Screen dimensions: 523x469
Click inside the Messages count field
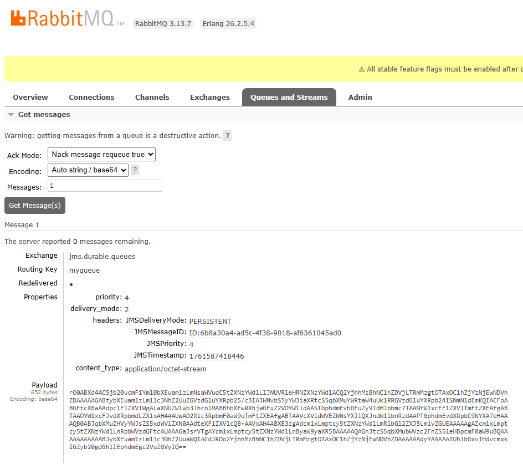click(x=105, y=185)
